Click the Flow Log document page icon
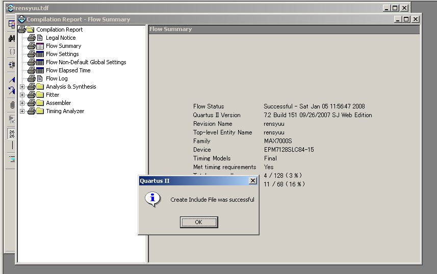This screenshot has height=274, width=437. click(40, 78)
